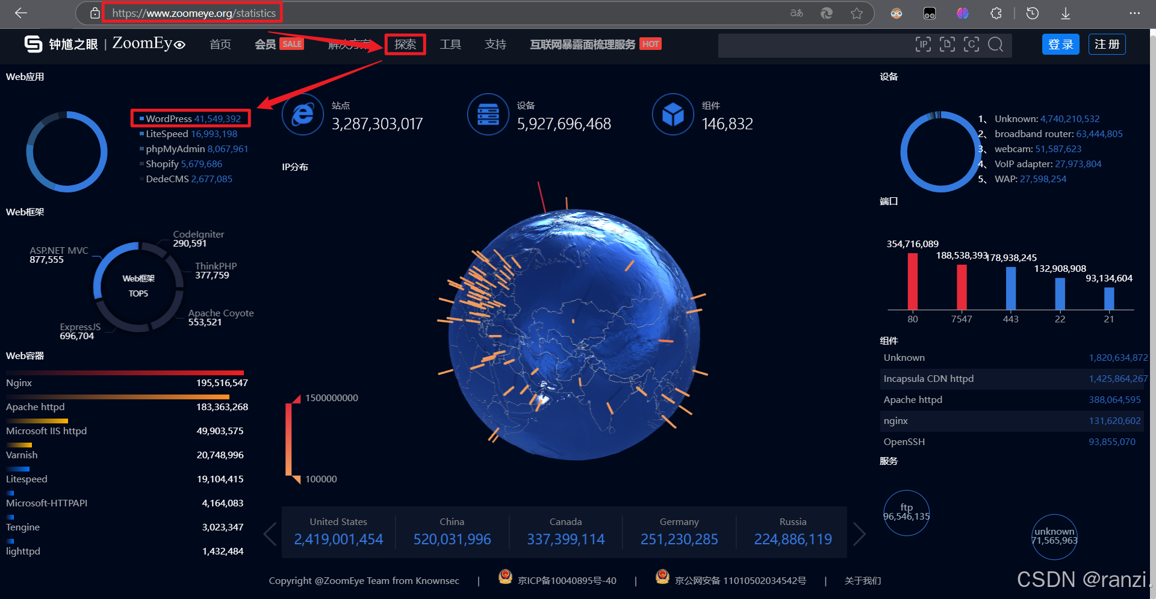
Task: Click the webcam 51,587,623 entry
Action: [1030, 149]
